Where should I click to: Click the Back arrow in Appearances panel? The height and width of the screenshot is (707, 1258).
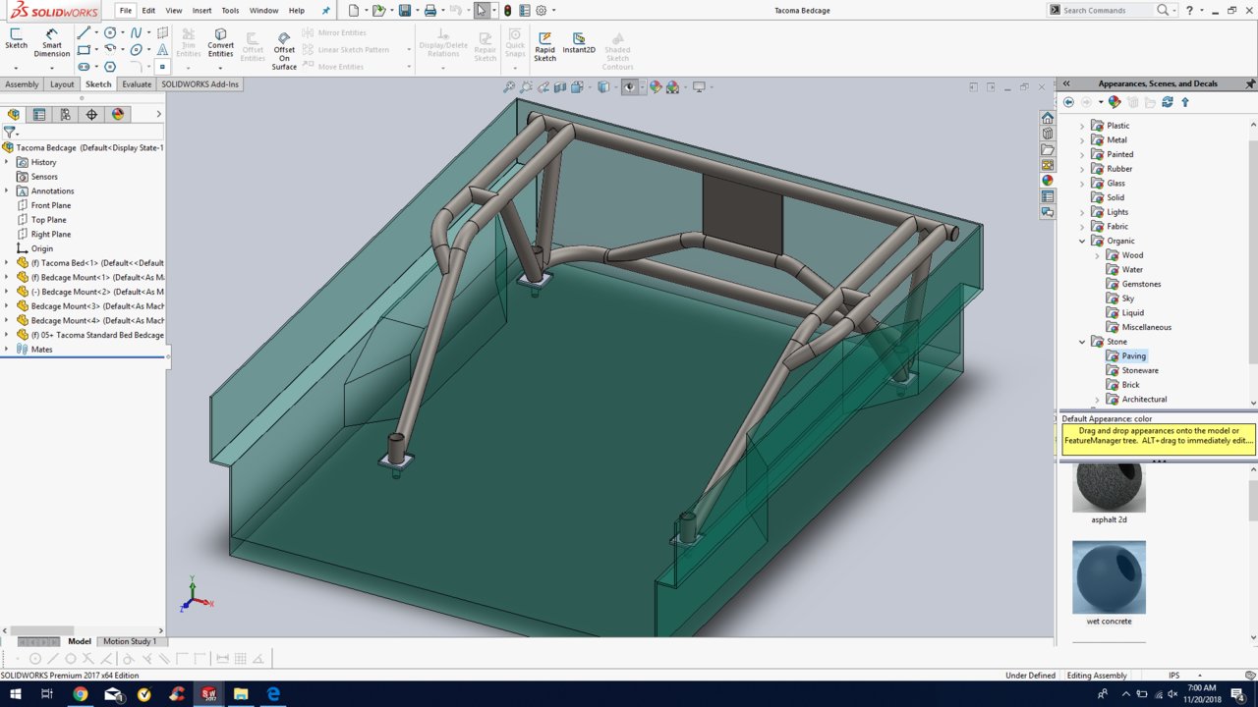pos(1068,102)
